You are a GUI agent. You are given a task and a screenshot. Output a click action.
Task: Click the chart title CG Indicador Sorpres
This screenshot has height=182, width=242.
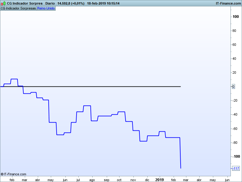click(x=25, y=3)
